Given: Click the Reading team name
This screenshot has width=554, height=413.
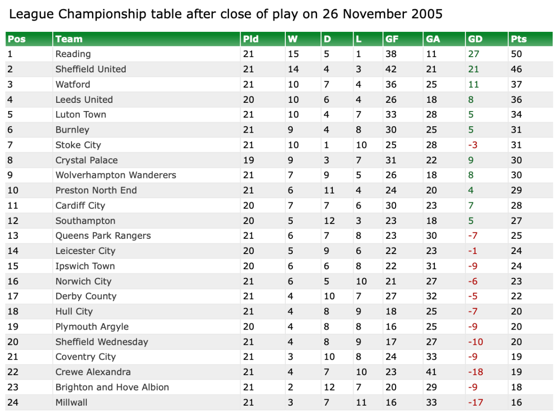Looking at the screenshot, I should point(73,54).
